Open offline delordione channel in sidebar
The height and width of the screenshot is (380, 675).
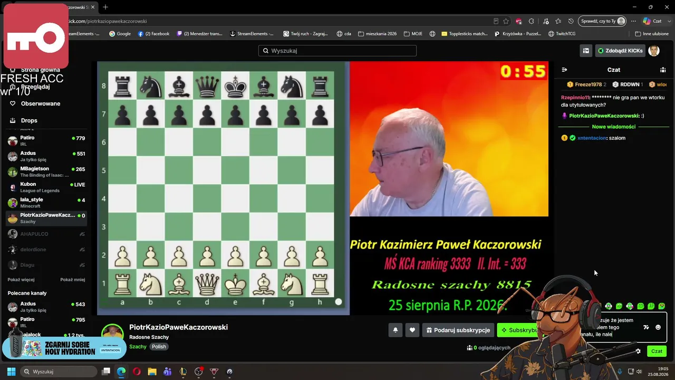click(x=46, y=249)
